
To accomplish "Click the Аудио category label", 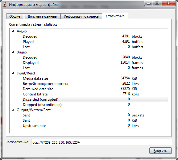I will (22, 31).
